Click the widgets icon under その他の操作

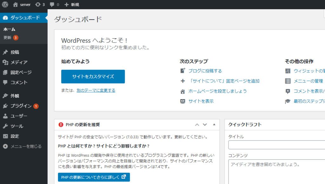pyautogui.click(x=288, y=71)
